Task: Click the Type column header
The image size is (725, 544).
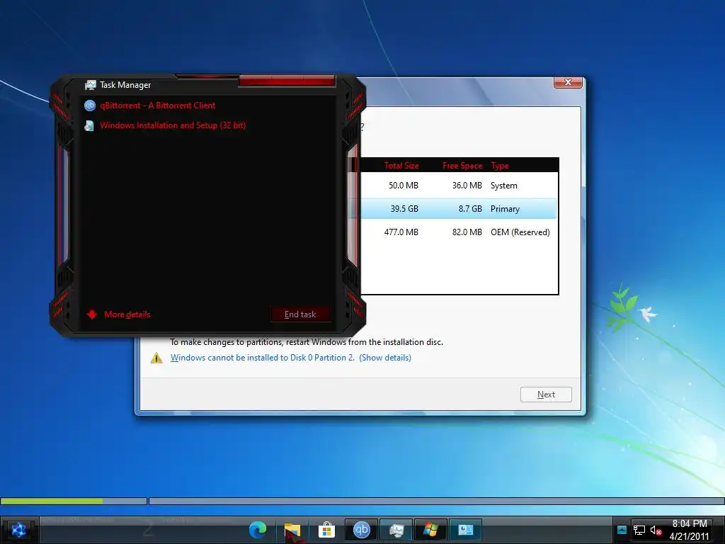Action: click(x=500, y=166)
